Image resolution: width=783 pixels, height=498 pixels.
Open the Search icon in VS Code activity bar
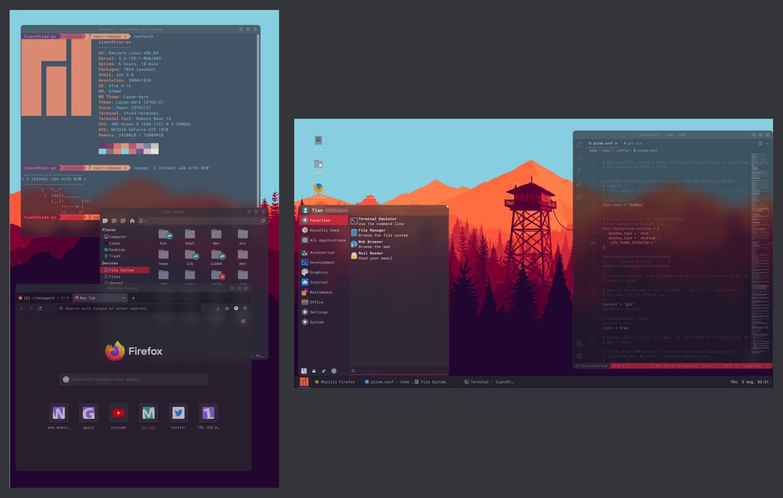pyautogui.click(x=579, y=157)
